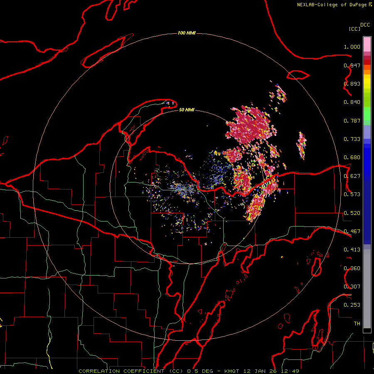This screenshot has height=374, width=374.
Task: Click the CORRELATION COEFFICIENT (CC) product title
Action: pyautogui.click(x=131, y=371)
